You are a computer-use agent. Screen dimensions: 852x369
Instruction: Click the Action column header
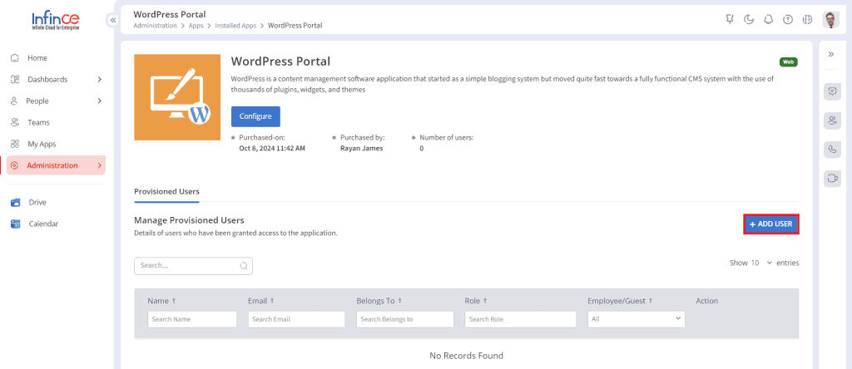pos(707,301)
